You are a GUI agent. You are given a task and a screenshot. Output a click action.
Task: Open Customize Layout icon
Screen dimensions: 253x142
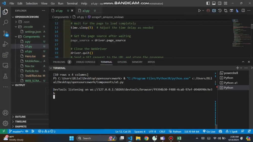pos(226,3)
